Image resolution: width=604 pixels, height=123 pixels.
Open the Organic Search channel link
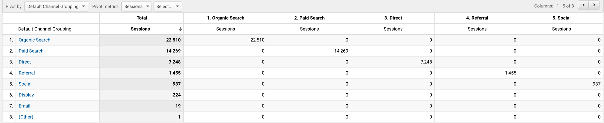[x=34, y=40]
